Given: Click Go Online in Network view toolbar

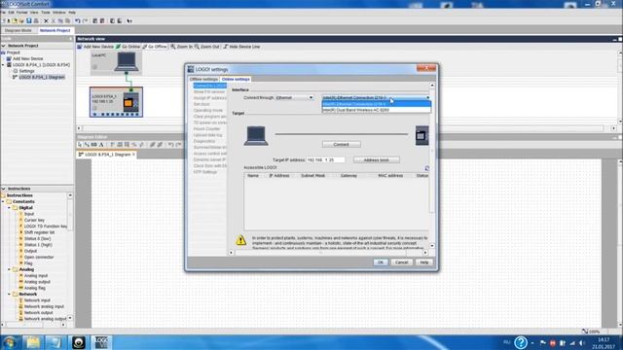Looking at the screenshot, I should coord(128,47).
